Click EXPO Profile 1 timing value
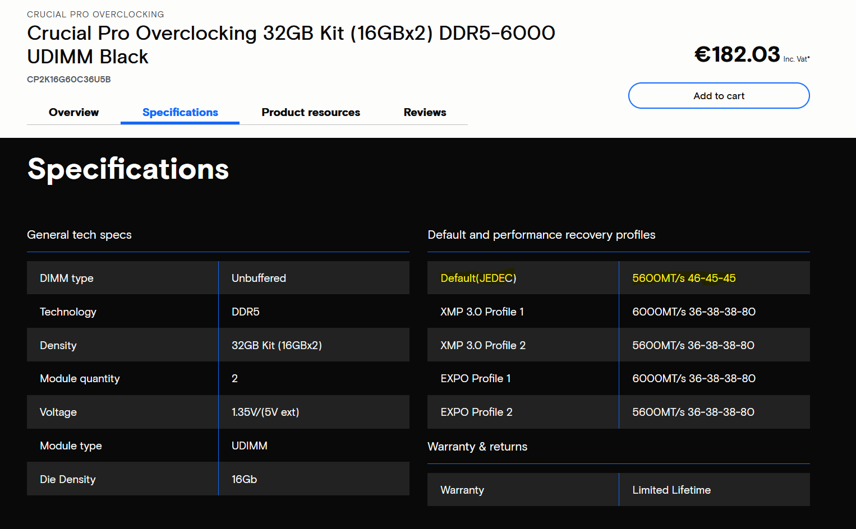The image size is (856, 529). tap(694, 378)
